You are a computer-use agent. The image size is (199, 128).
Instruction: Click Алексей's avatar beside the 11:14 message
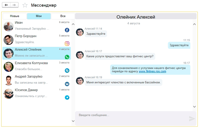80,32
